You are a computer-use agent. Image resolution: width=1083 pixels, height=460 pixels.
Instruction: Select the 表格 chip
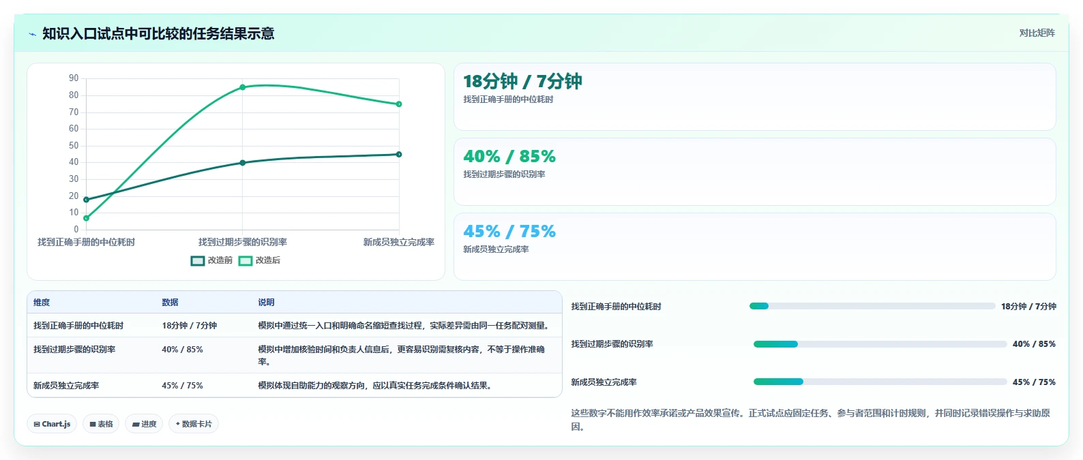coord(101,424)
